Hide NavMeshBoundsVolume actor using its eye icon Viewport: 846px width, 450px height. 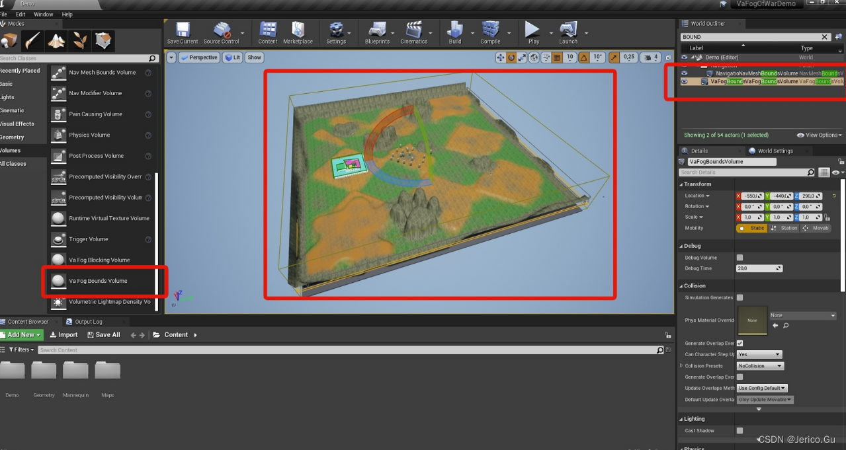(685, 73)
